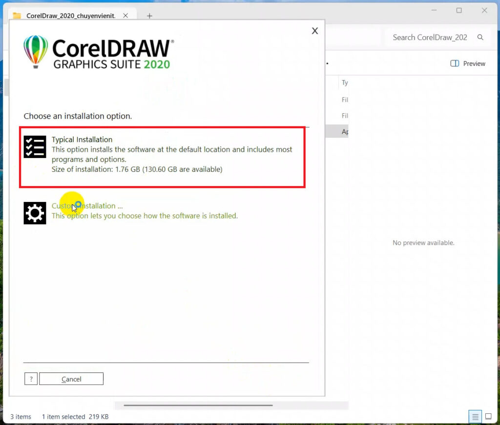Click the Custom Installation gear icon
This screenshot has height=425, width=500.
[x=35, y=213]
